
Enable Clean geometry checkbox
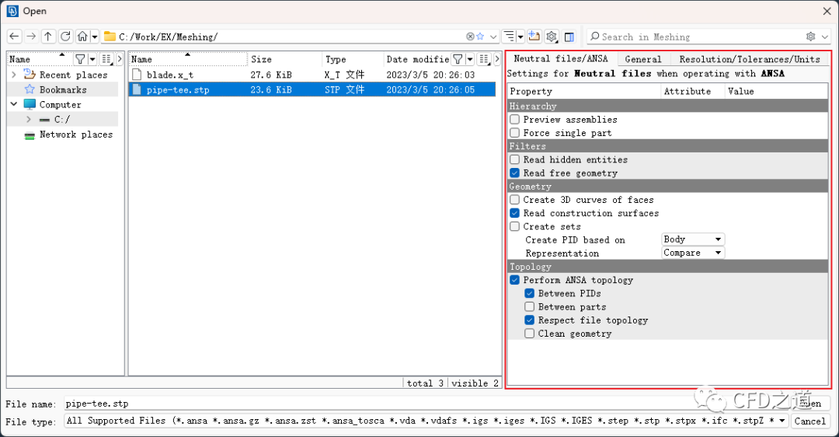tap(530, 333)
